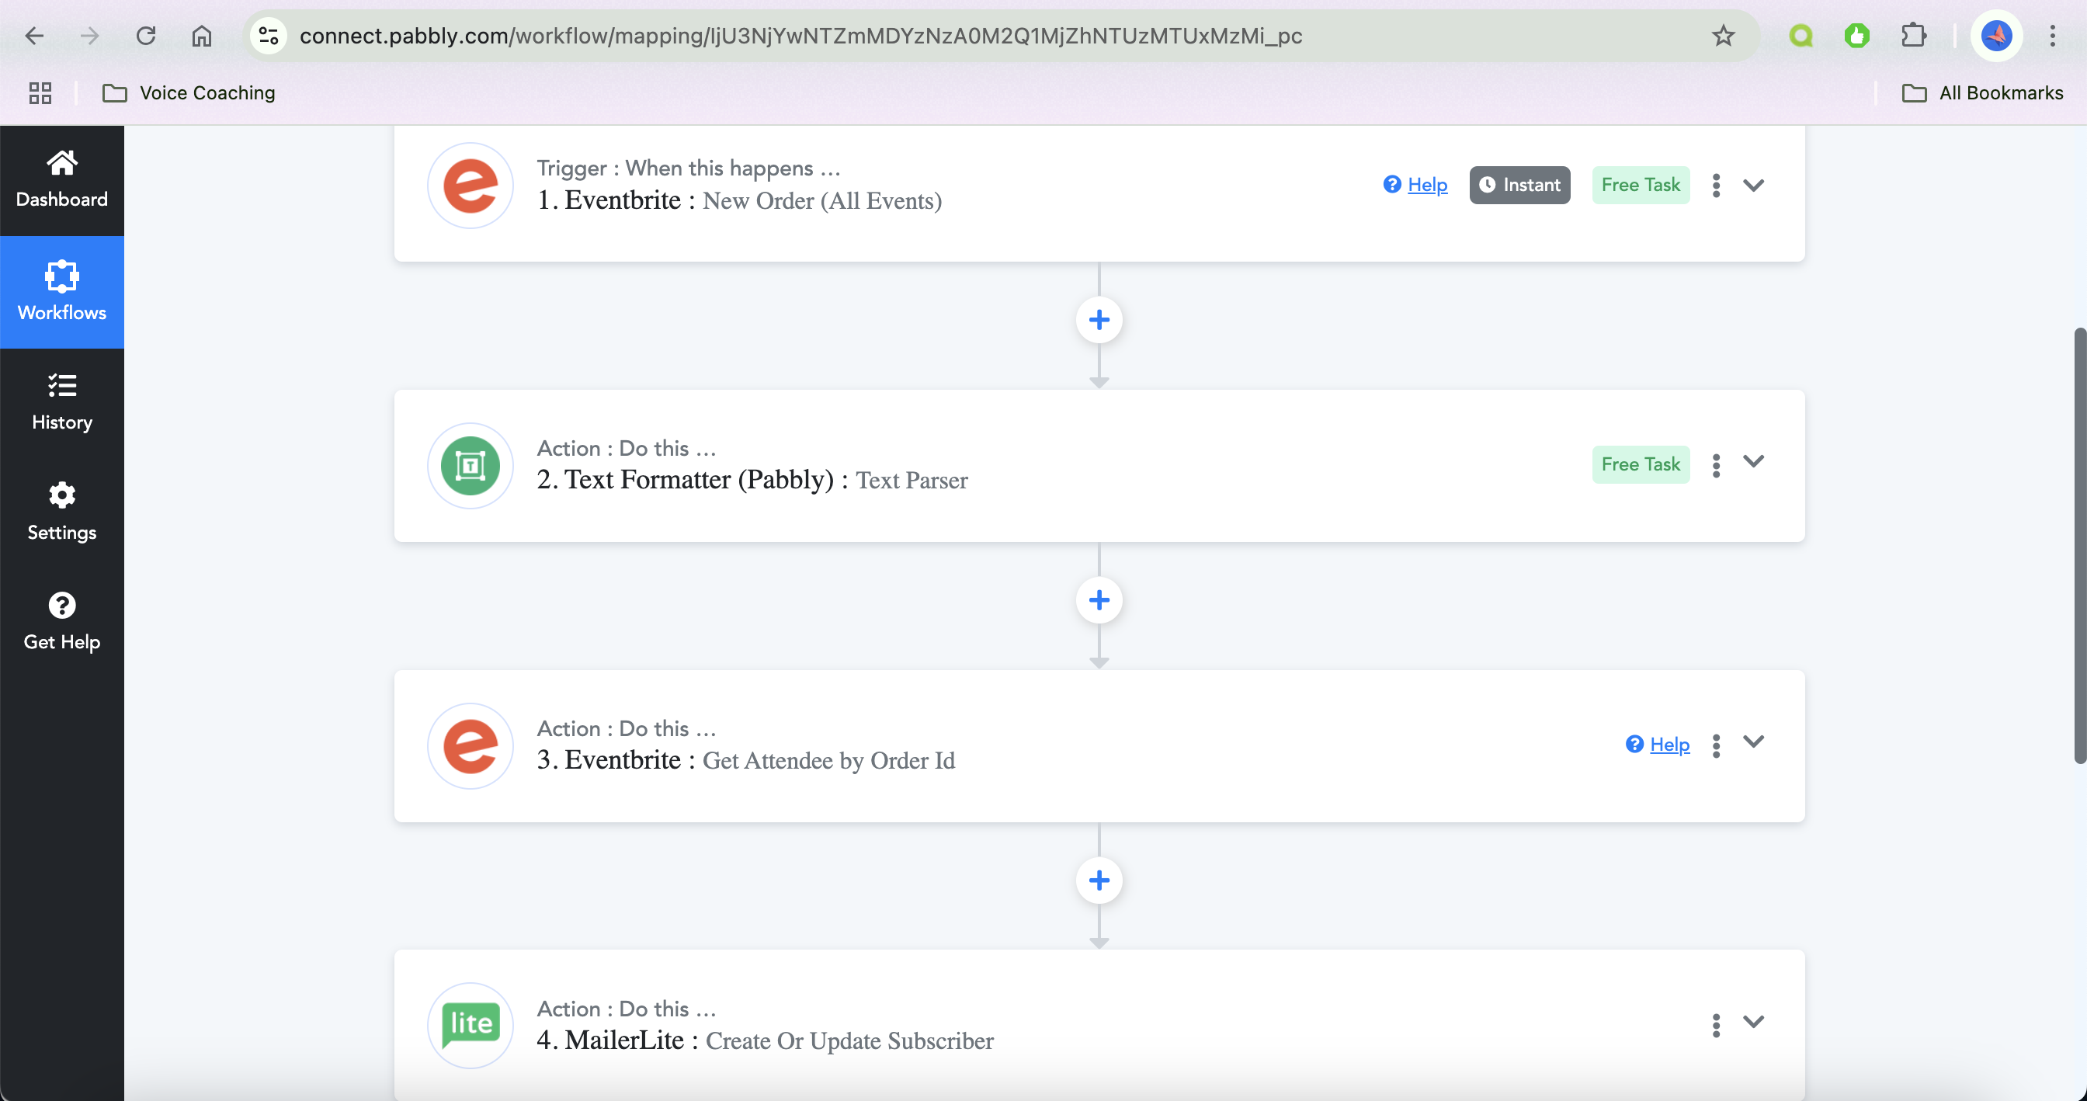The width and height of the screenshot is (2087, 1101).
Task: Expand the Text Formatter Text Parser step
Action: click(1753, 462)
